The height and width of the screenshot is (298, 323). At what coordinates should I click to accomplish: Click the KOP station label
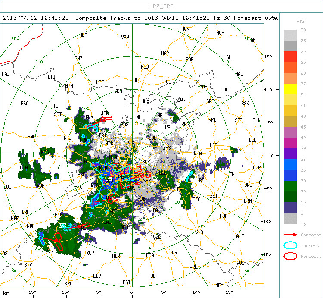pos(90,253)
